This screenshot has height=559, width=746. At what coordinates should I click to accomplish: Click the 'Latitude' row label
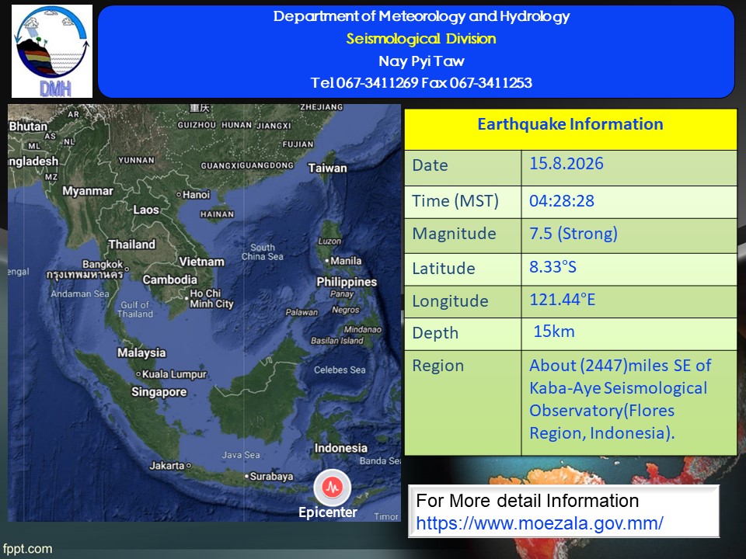coord(444,269)
